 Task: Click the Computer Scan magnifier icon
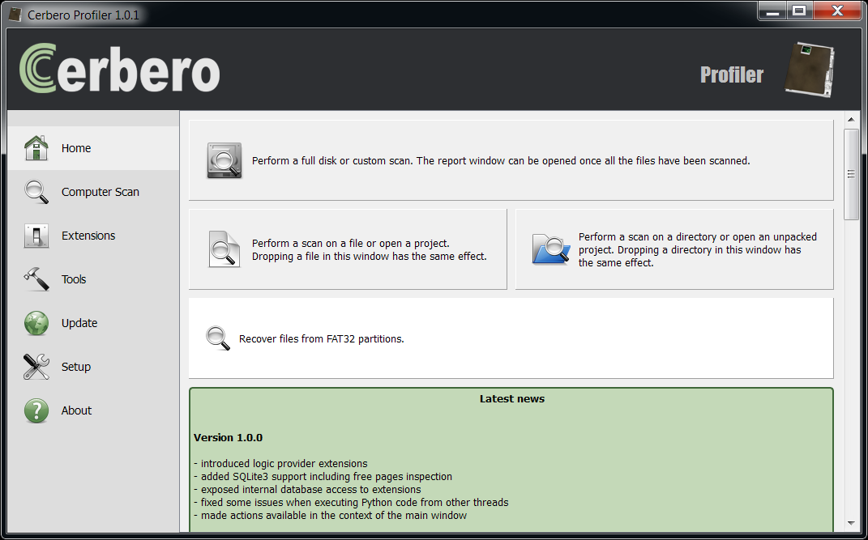click(x=36, y=192)
